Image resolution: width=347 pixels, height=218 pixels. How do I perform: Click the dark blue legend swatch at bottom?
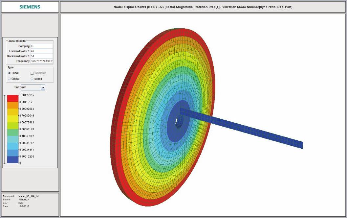pyautogui.click(x=13, y=159)
